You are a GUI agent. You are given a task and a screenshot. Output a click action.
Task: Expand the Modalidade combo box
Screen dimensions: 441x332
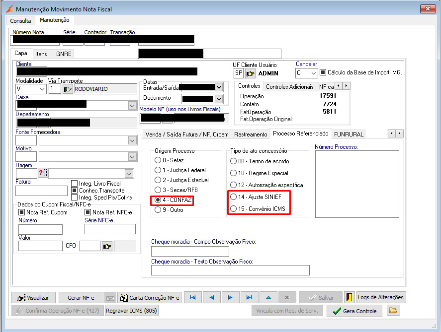point(42,89)
